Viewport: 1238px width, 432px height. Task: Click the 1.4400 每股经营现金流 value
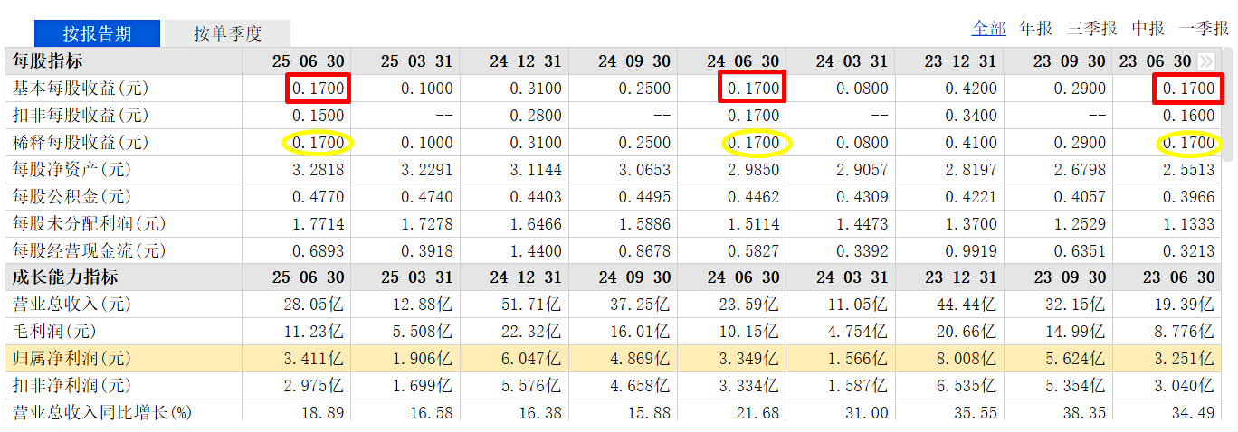coord(536,250)
